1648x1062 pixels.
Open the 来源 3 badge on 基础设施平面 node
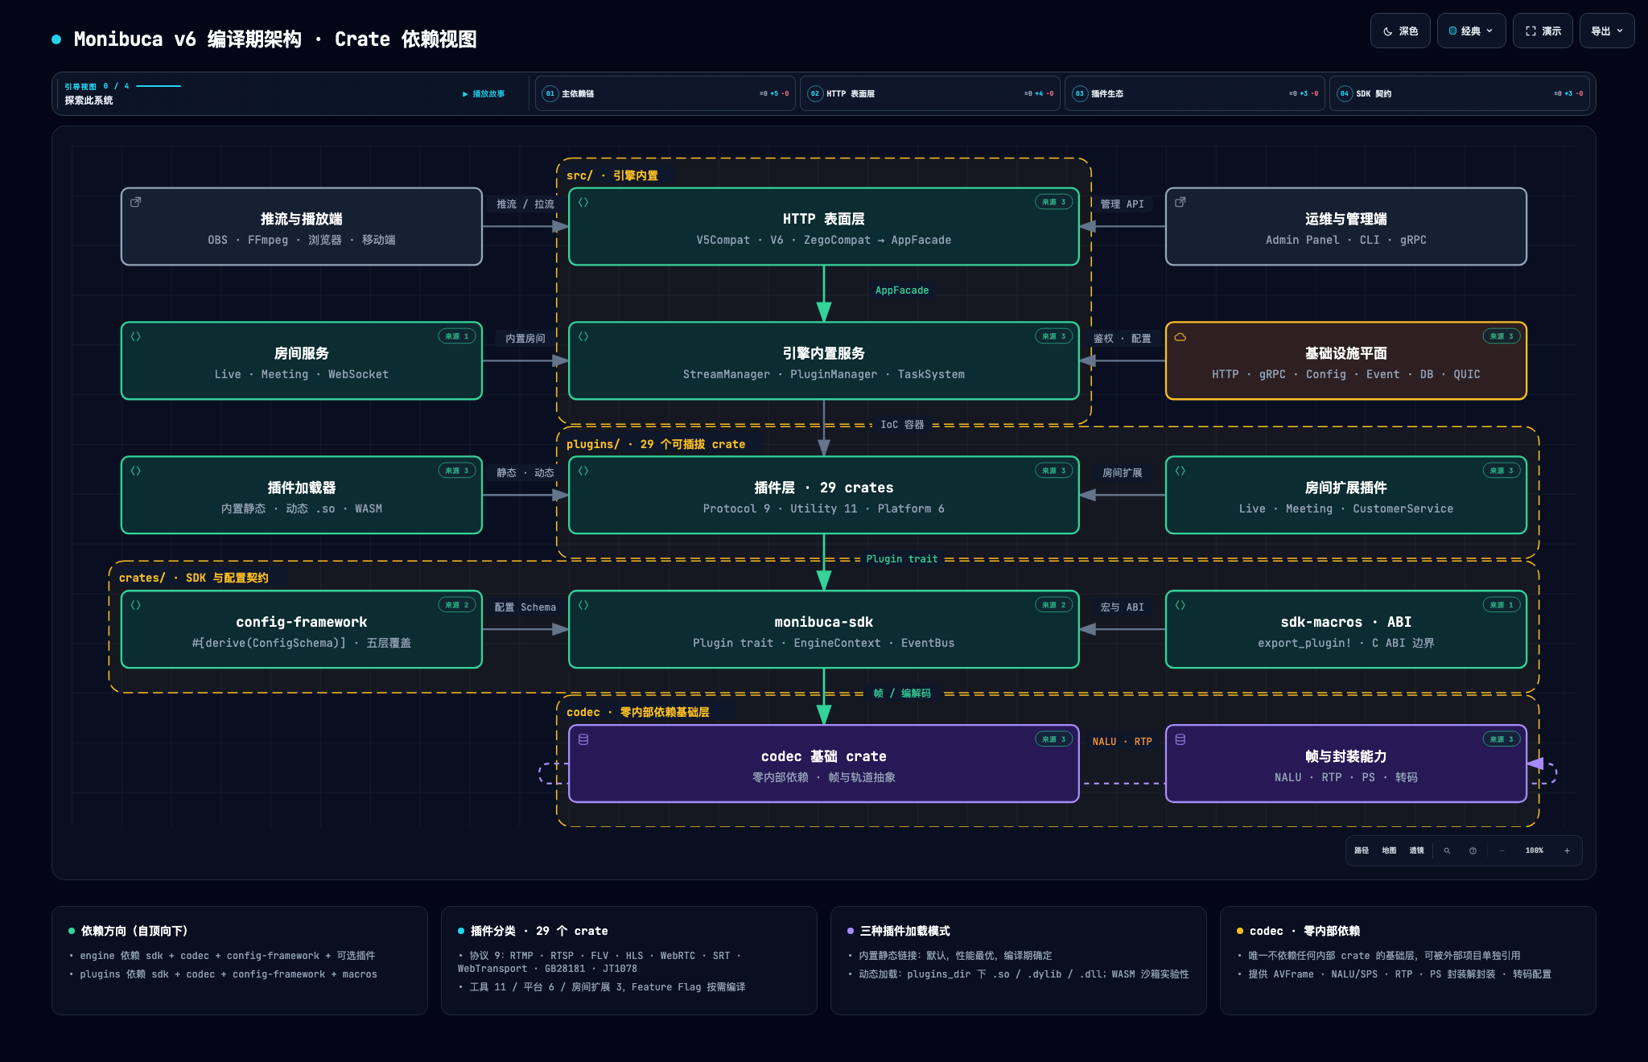click(1501, 336)
